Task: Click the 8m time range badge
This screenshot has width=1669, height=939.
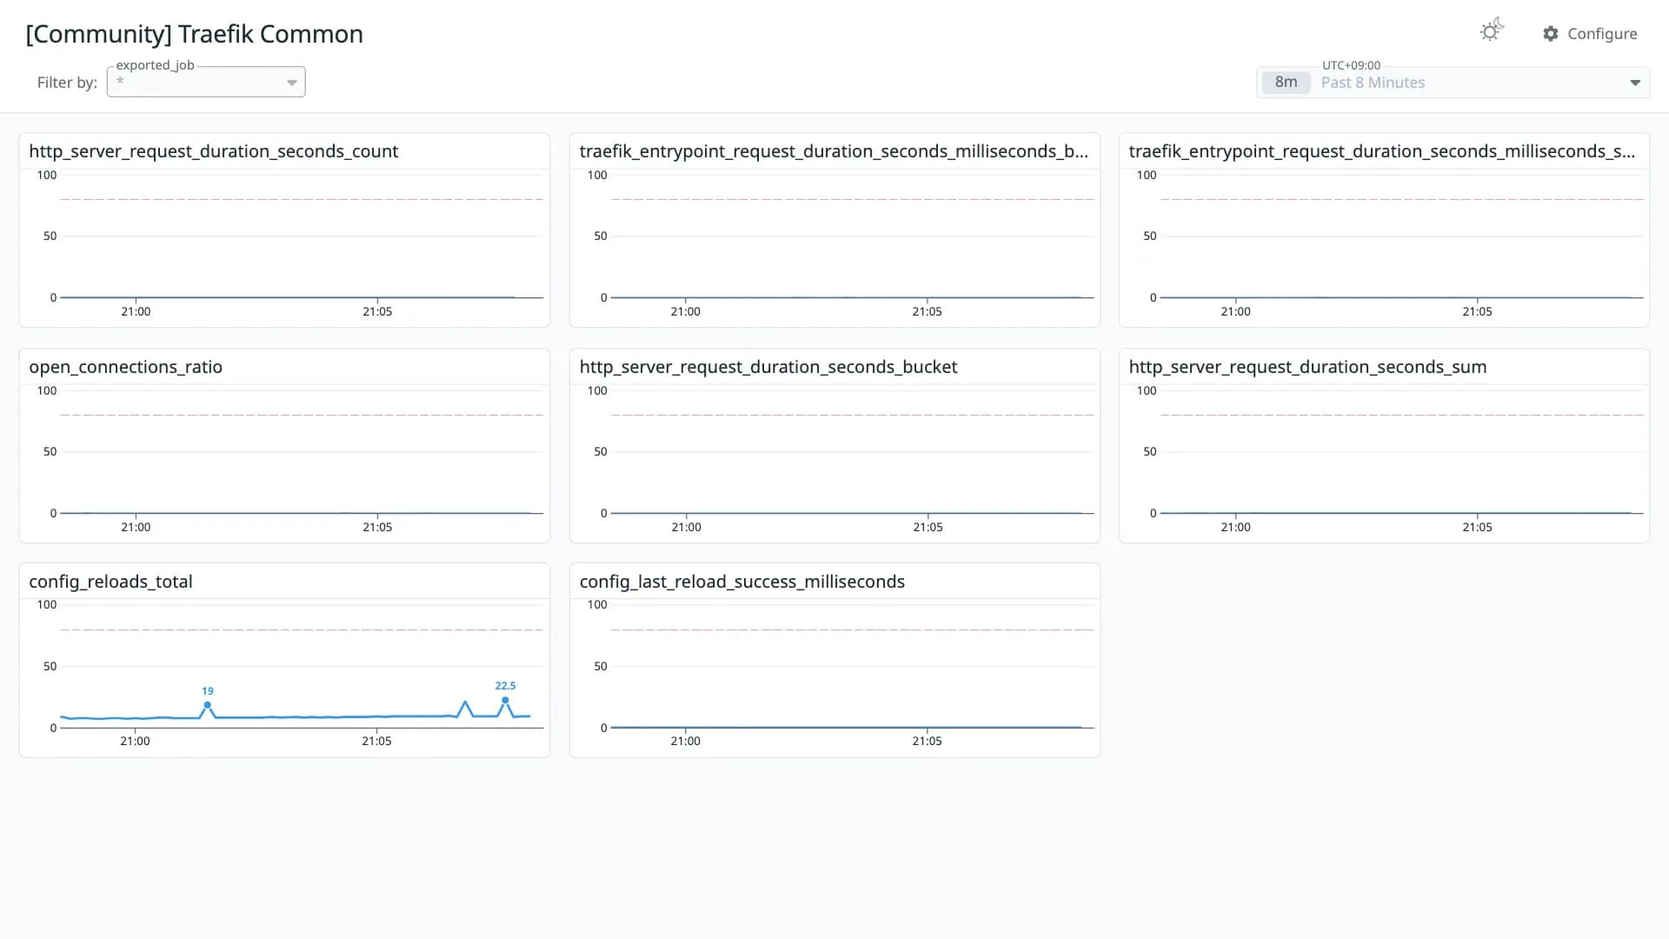Action: (x=1286, y=82)
